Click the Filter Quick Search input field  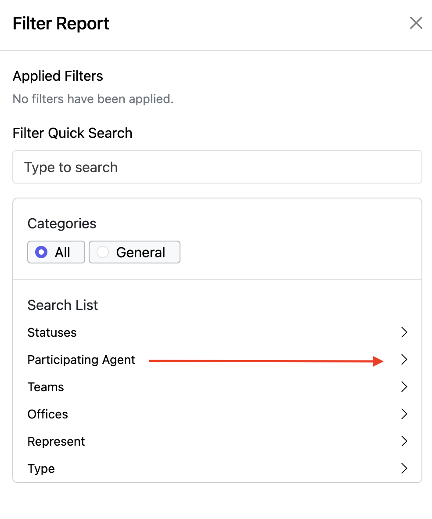[x=217, y=167]
